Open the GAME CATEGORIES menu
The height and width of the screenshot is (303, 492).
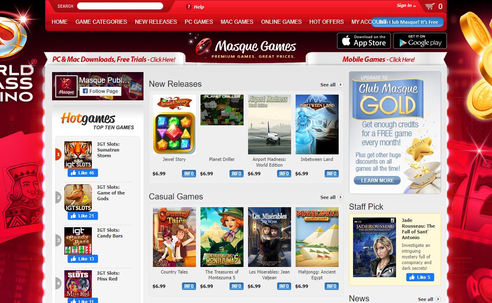point(101,22)
